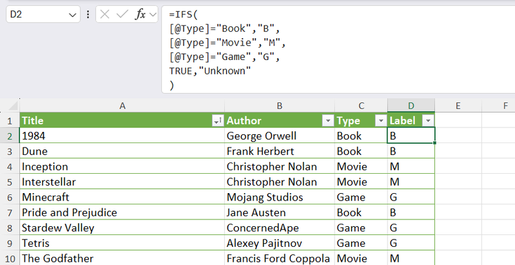Select column B header
The height and width of the screenshot is (265, 515).
click(280, 106)
